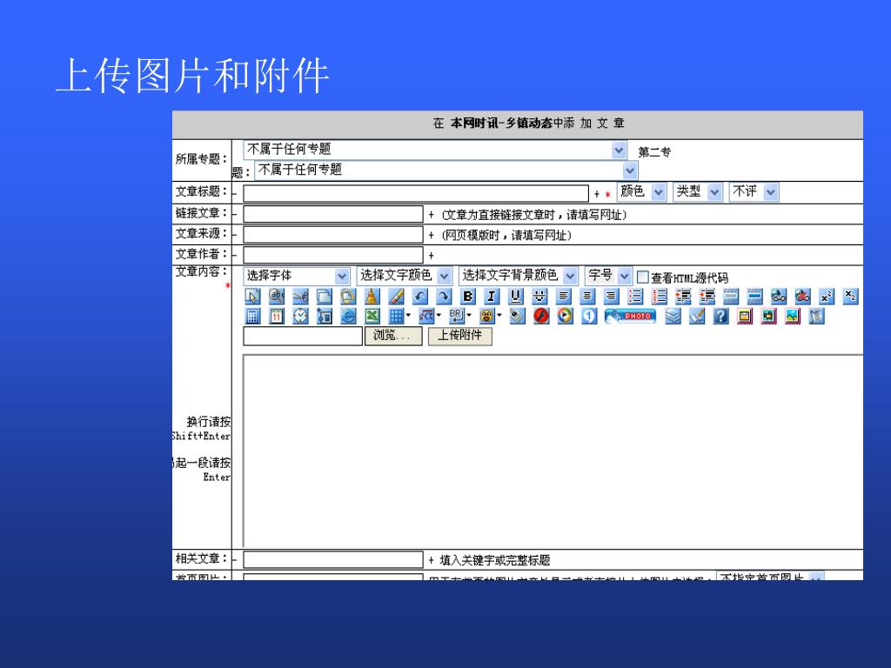The image size is (891, 668).
Task: Insert Flash animation red icon
Action: pyautogui.click(x=541, y=316)
